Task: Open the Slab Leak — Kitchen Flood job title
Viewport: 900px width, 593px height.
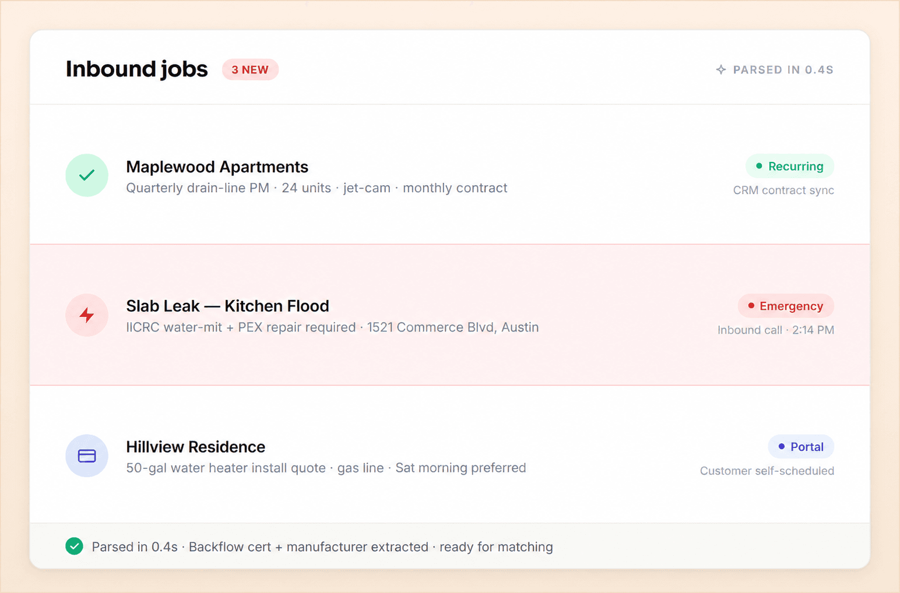Action: [228, 306]
